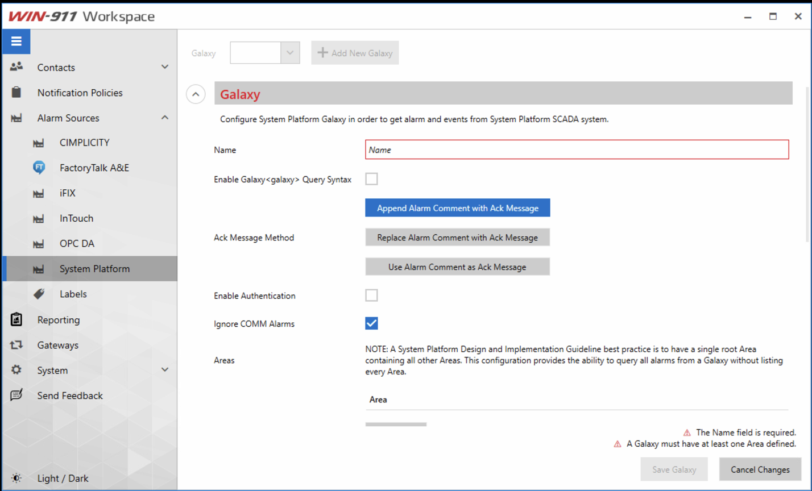
Task: Uncheck the Ignore COMM Alarms checkbox
Action: [x=371, y=323]
